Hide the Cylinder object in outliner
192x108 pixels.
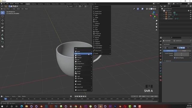190,15
